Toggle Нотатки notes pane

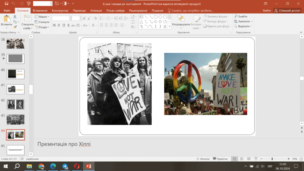point(203,159)
